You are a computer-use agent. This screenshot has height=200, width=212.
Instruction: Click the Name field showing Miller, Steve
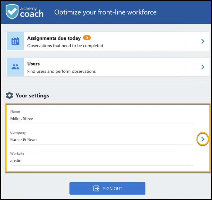pos(22,118)
